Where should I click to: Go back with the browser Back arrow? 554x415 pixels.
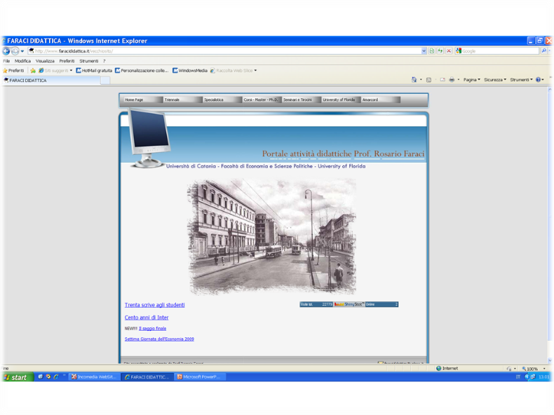[6, 51]
